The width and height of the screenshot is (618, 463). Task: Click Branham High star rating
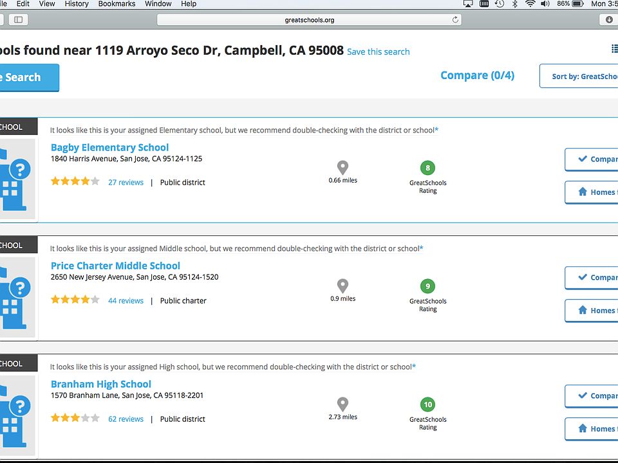(75, 418)
